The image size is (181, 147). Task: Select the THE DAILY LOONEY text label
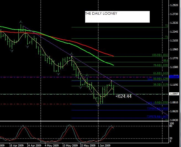tap(101, 14)
